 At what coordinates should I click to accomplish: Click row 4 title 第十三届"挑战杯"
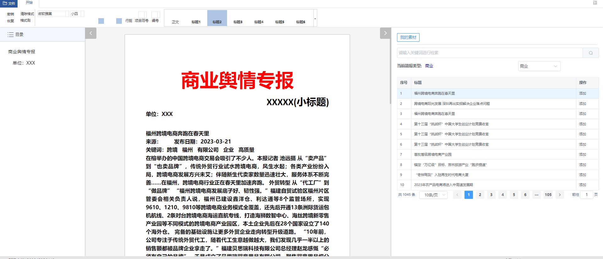tap(451, 124)
